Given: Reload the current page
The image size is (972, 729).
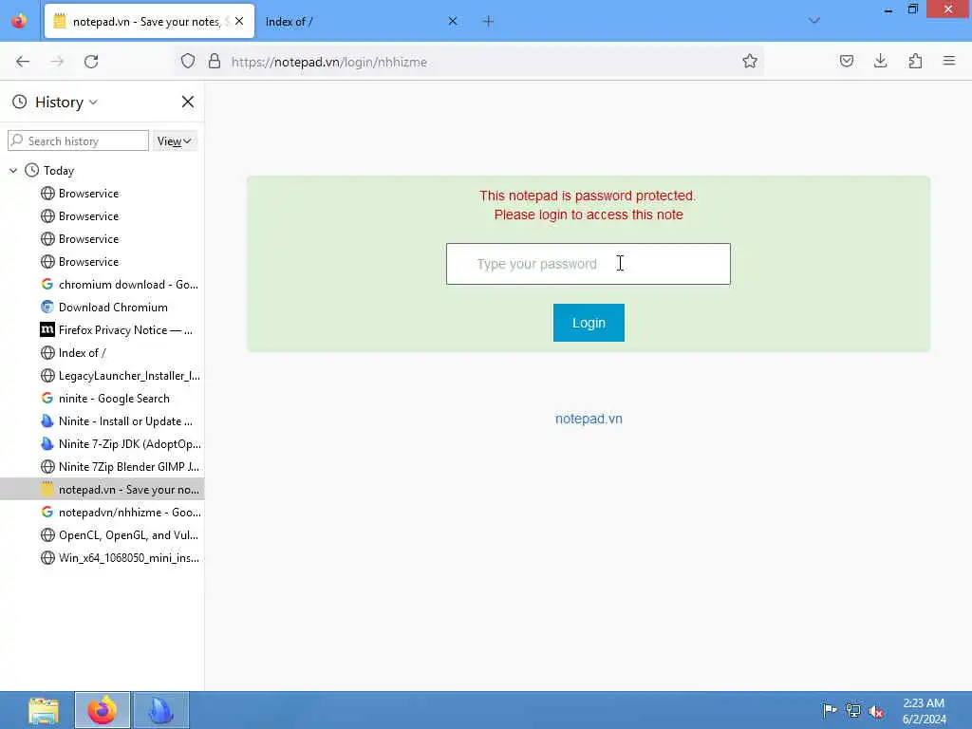Looking at the screenshot, I should coord(91,62).
